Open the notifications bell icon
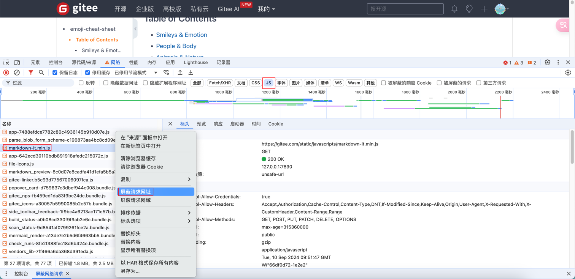The width and height of the screenshot is (575, 279). point(454,9)
